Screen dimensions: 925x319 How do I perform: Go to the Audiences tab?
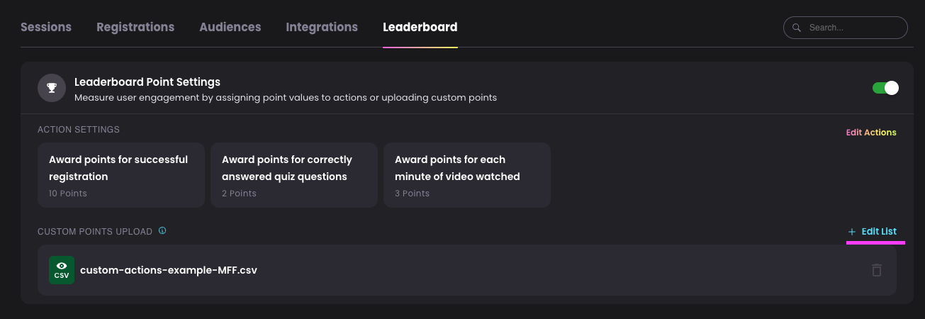point(230,27)
